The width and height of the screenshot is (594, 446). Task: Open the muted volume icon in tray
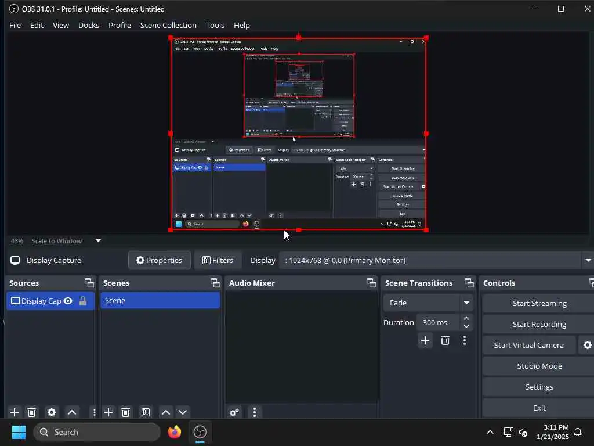523,432
